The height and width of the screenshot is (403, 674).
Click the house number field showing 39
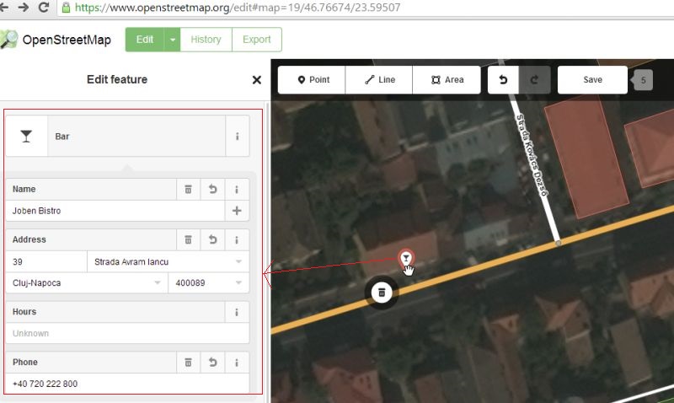[x=46, y=261]
